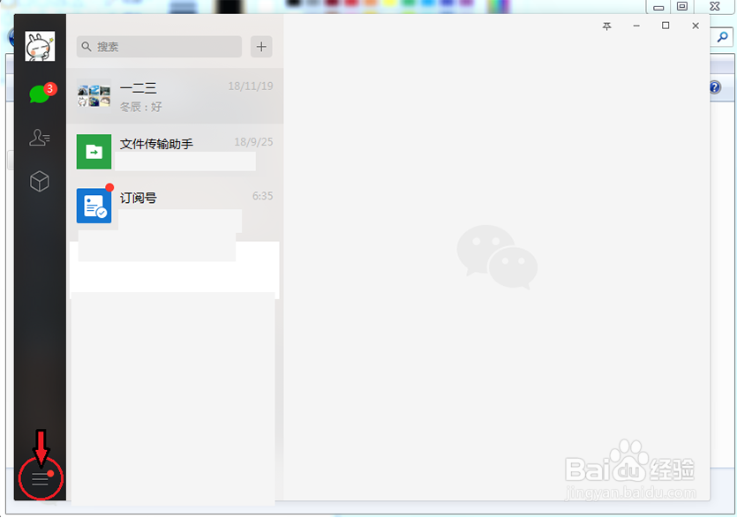Screen dimensions: 737x518
Task: Click the 冬辰：好 message preview
Action: 140,107
